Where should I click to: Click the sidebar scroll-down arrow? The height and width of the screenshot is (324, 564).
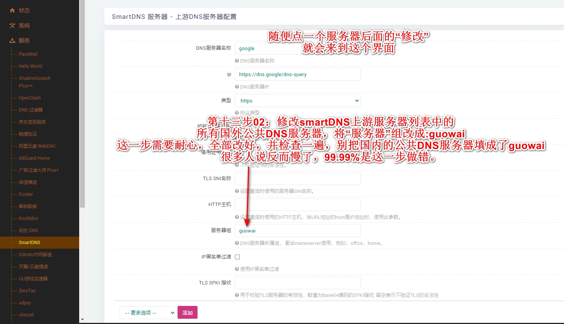[82, 320]
